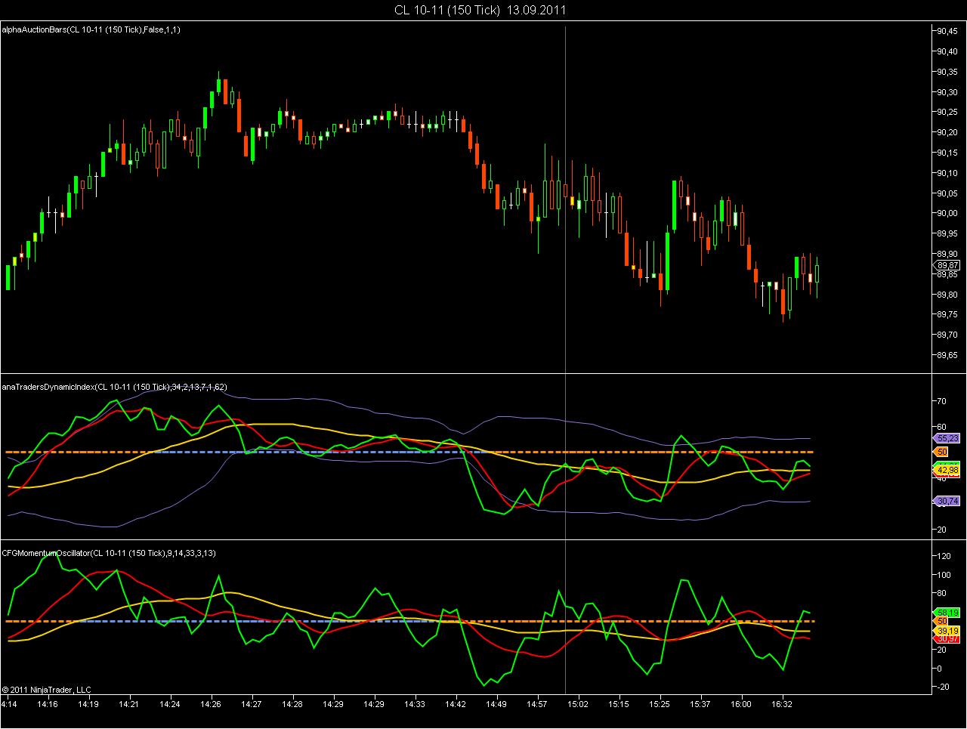Click the 90,45 price axis label

coord(947,32)
